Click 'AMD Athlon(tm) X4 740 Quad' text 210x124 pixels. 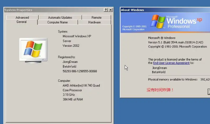point(81,85)
